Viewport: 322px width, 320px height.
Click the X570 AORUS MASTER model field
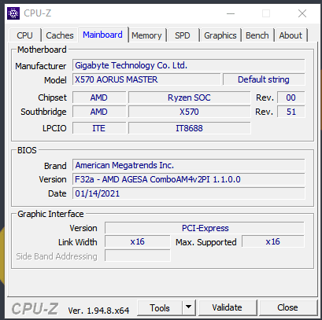[x=146, y=79]
